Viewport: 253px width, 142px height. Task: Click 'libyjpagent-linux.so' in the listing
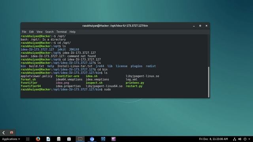(x=142, y=76)
